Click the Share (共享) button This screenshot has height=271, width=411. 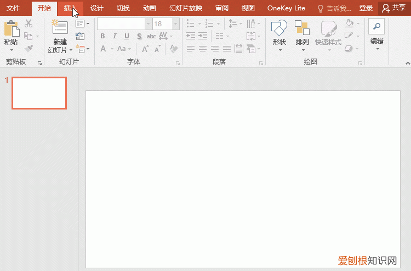click(x=395, y=8)
